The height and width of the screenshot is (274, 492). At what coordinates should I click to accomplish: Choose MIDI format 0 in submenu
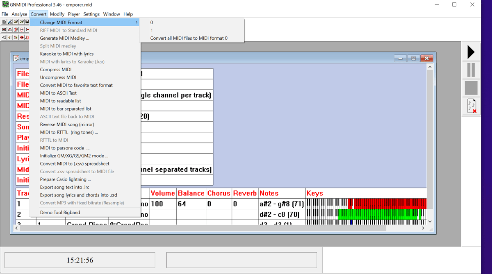point(152,23)
